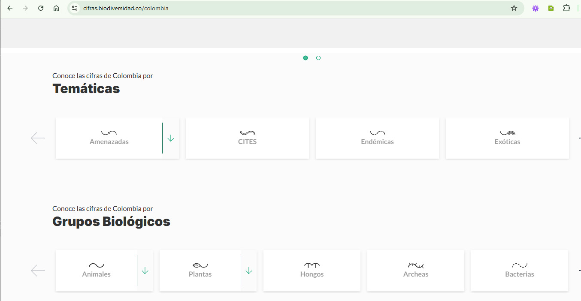The width and height of the screenshot is (581, 301).
Task: Open the purple gear extension
Action: tap(536, 8)
